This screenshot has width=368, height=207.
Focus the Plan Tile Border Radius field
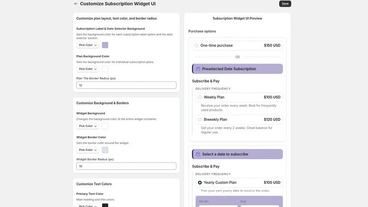tap(126, 85)
